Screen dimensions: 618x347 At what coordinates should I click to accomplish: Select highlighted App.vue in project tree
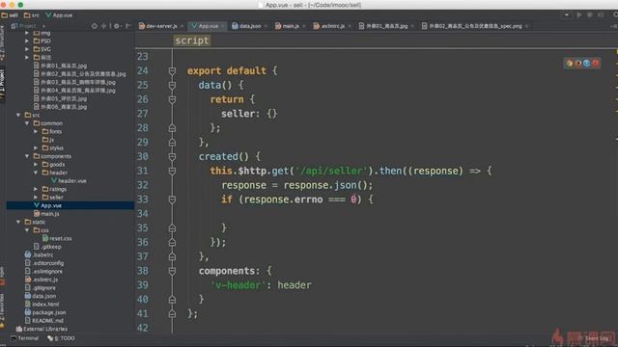47,205
